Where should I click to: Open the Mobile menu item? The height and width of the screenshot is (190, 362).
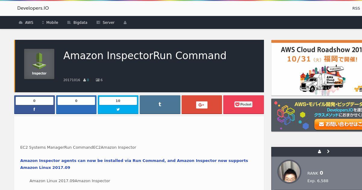pyautogui.click(x=50, y=23)
